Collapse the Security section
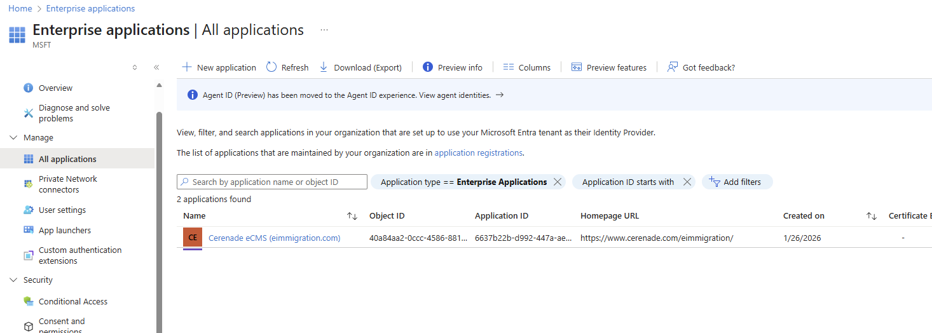Viewport: 932px width, 333px height. (x=13, y=280)
